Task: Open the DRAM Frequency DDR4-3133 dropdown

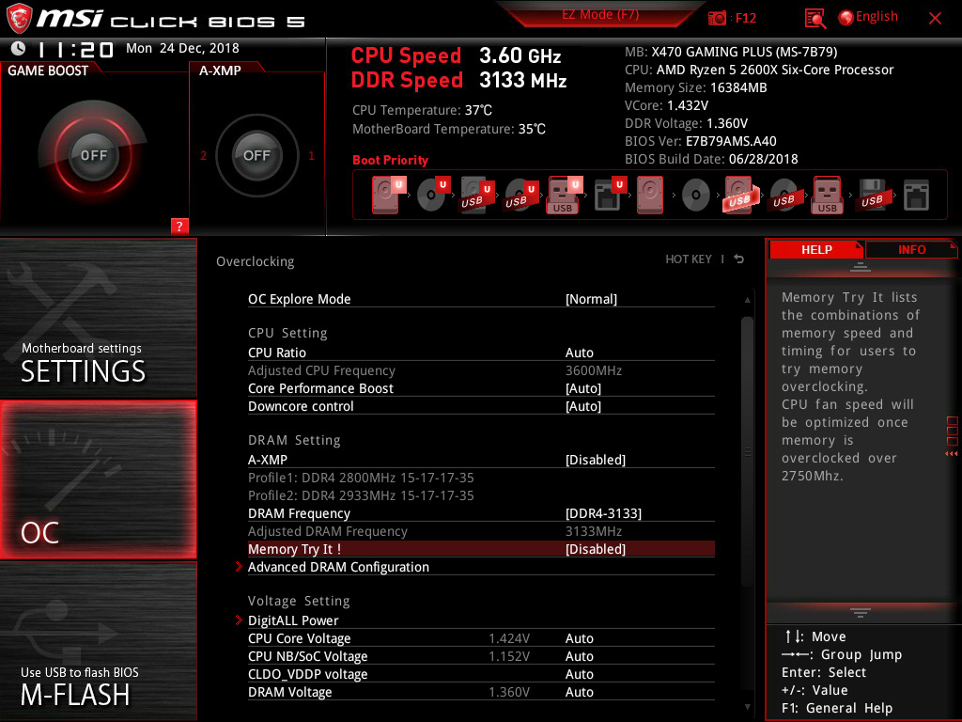Action: (604, 513)
